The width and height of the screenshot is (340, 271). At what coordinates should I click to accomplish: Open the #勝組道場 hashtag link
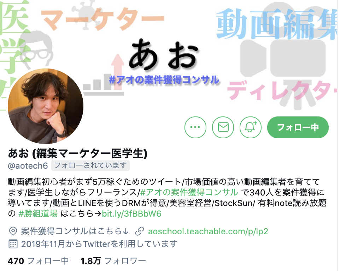click(x=38, y=213)
